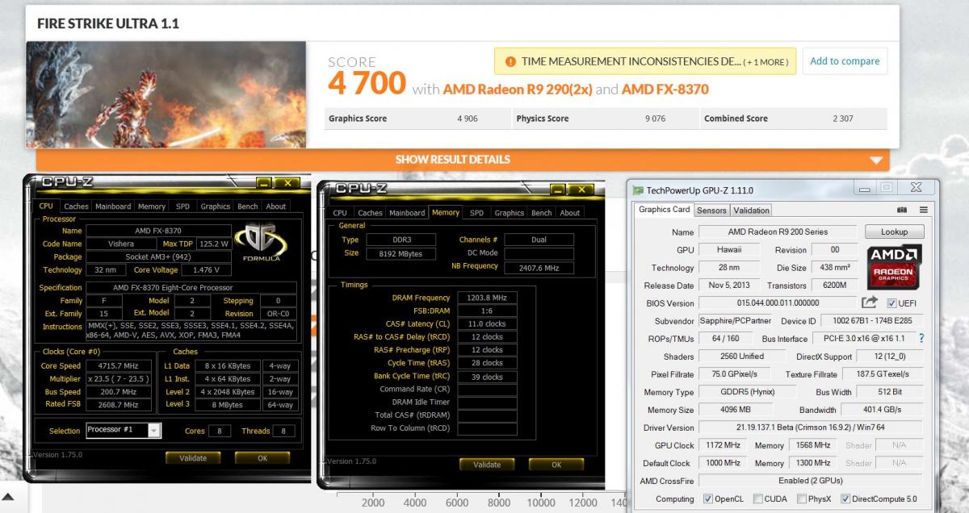The width and height of the screenshot is (969, 513).
Task: Select the Graphics Card tab in GPU-Z
Action: click(664, 210)
